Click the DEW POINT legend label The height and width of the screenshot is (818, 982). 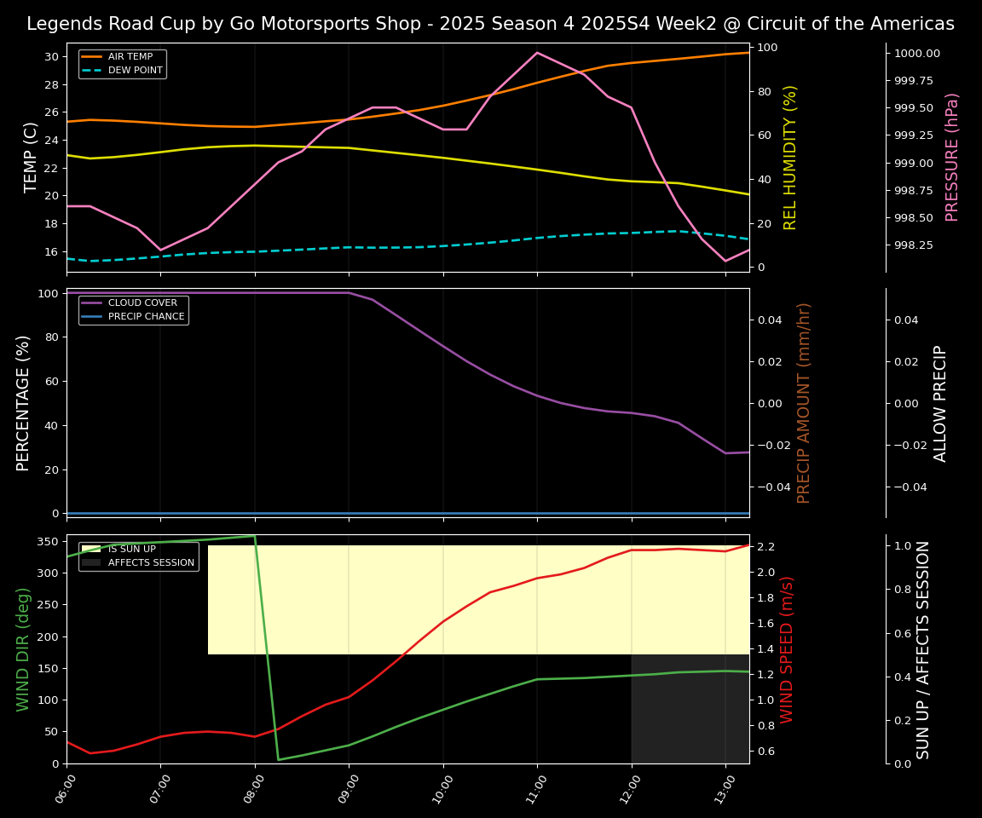(x=135, y=71)
